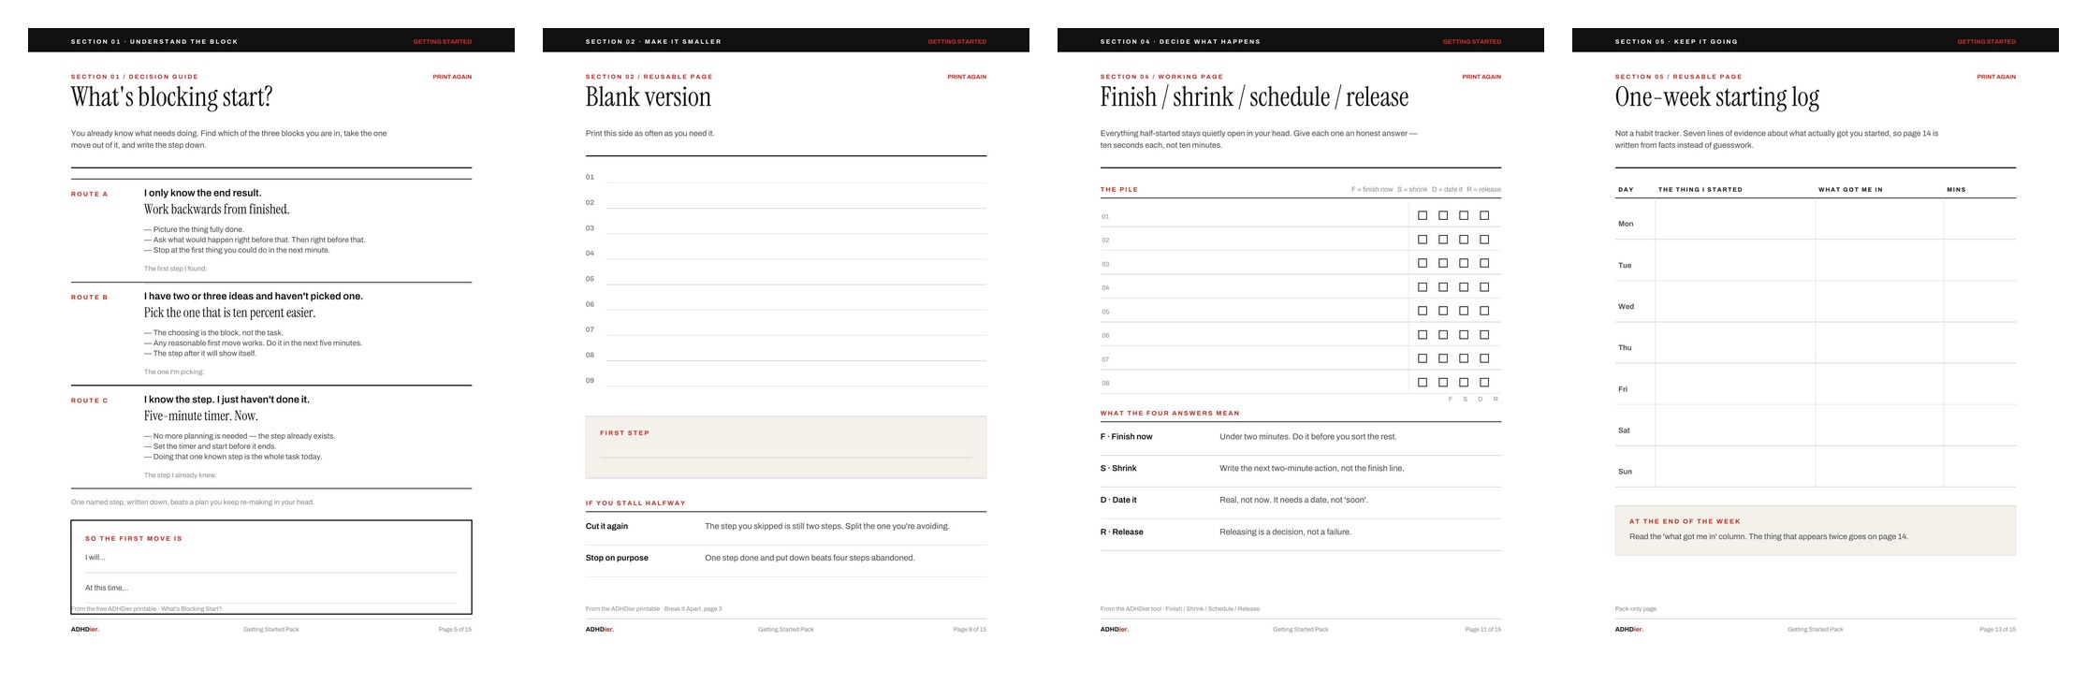Click the 'What's blocking start?' heading
The width and height of the screenshot is (2087, 685).
[x=172, y=97]
